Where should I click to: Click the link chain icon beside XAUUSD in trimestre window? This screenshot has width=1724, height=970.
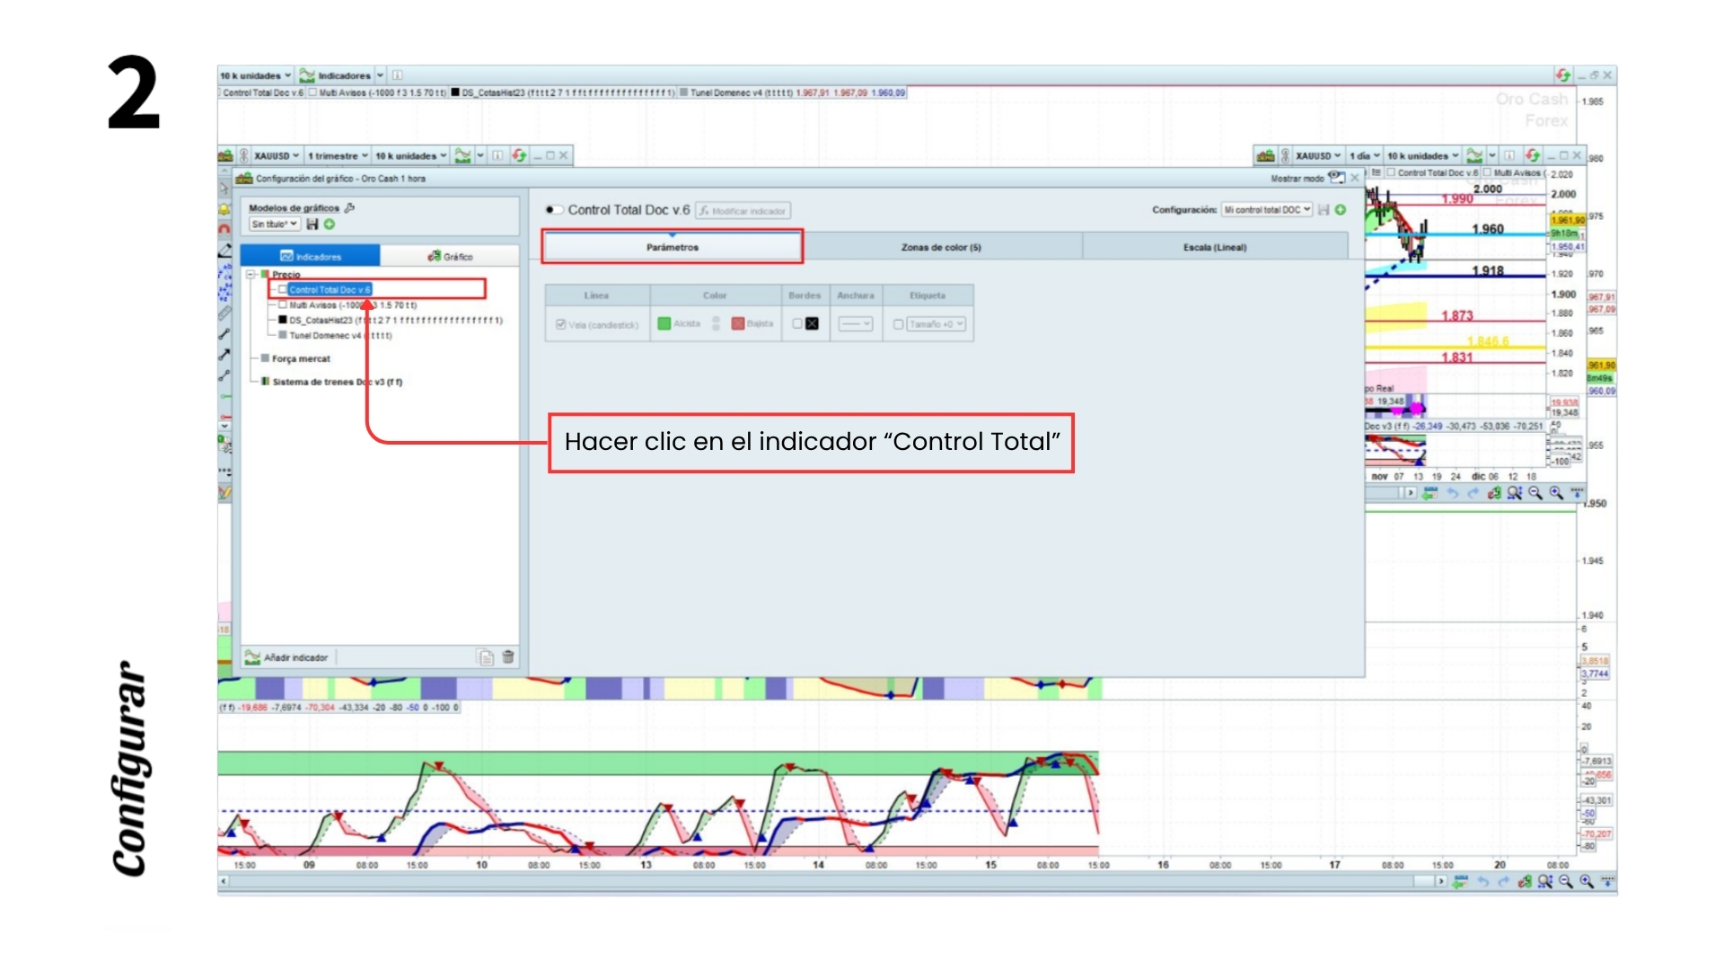tap(243, 155)
